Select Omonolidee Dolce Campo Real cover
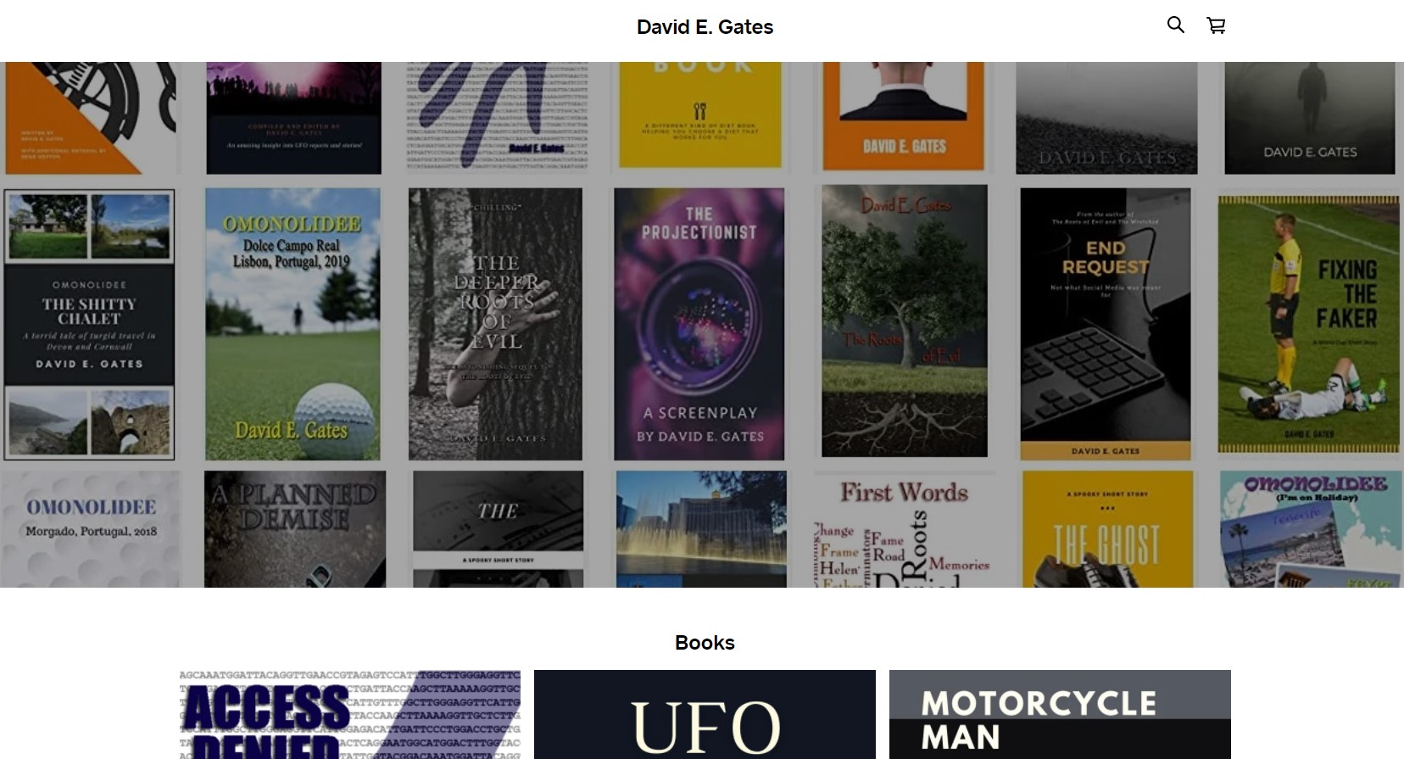 pos(292,324)
